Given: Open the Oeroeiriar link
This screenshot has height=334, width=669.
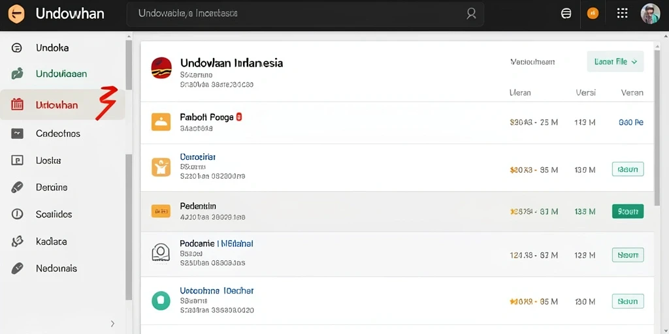Looking at the screenshot, I should [x=197, y=157].
